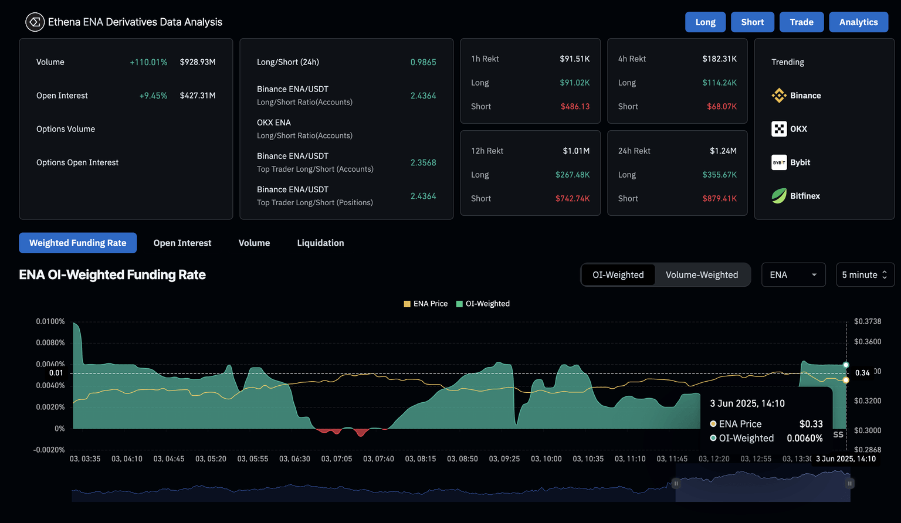The image size is (901, 523).
Task: Click the Trade button
Action: coord(801,22)
